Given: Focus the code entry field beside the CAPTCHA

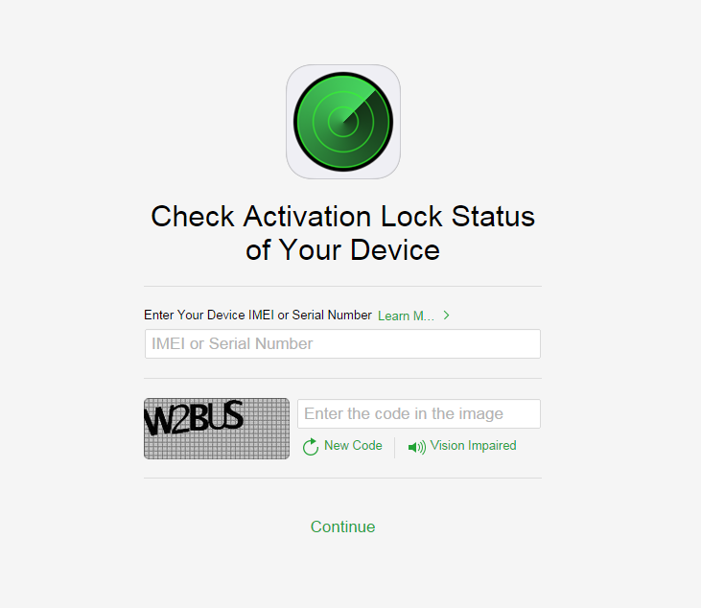Looking at the screenshot, I should pos(419,413).
